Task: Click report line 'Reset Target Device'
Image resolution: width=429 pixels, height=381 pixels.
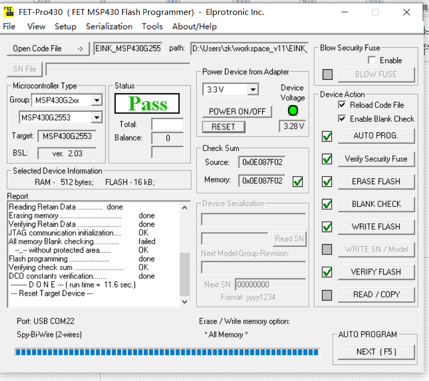Action: 52,294
